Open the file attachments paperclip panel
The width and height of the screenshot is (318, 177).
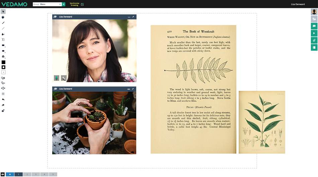pos(314,40)
